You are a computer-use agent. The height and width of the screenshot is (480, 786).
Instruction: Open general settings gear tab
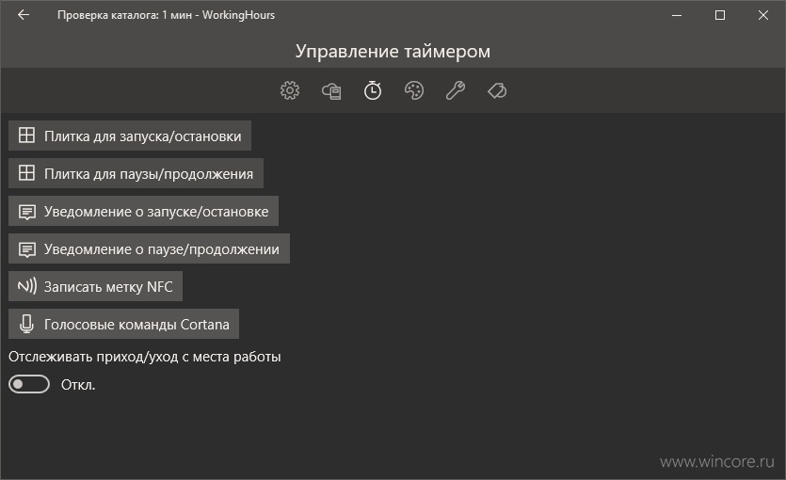coord(290,90)
